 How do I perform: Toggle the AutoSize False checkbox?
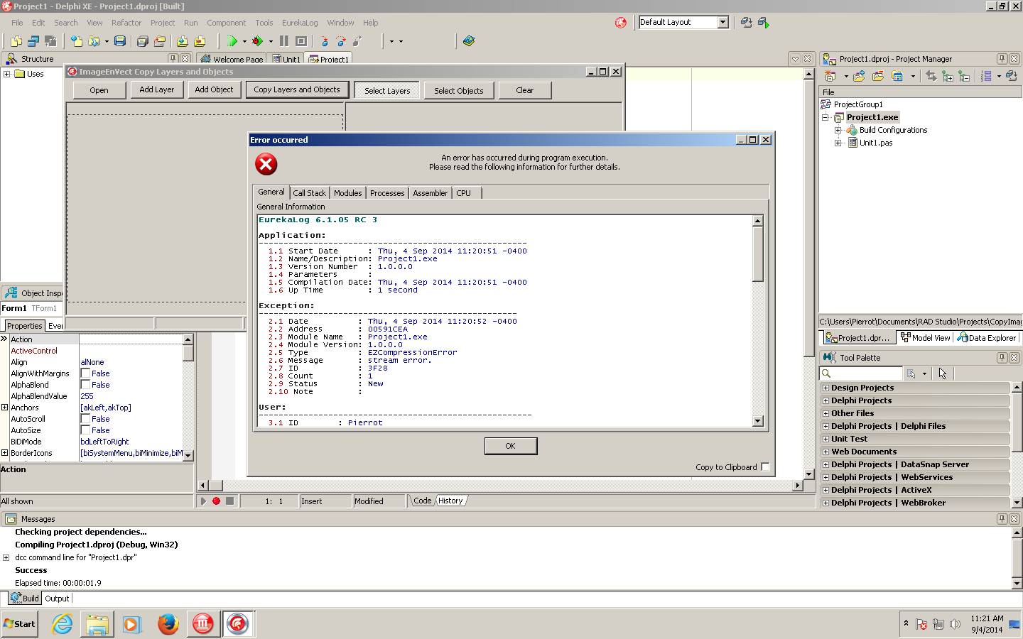[85, 430]
